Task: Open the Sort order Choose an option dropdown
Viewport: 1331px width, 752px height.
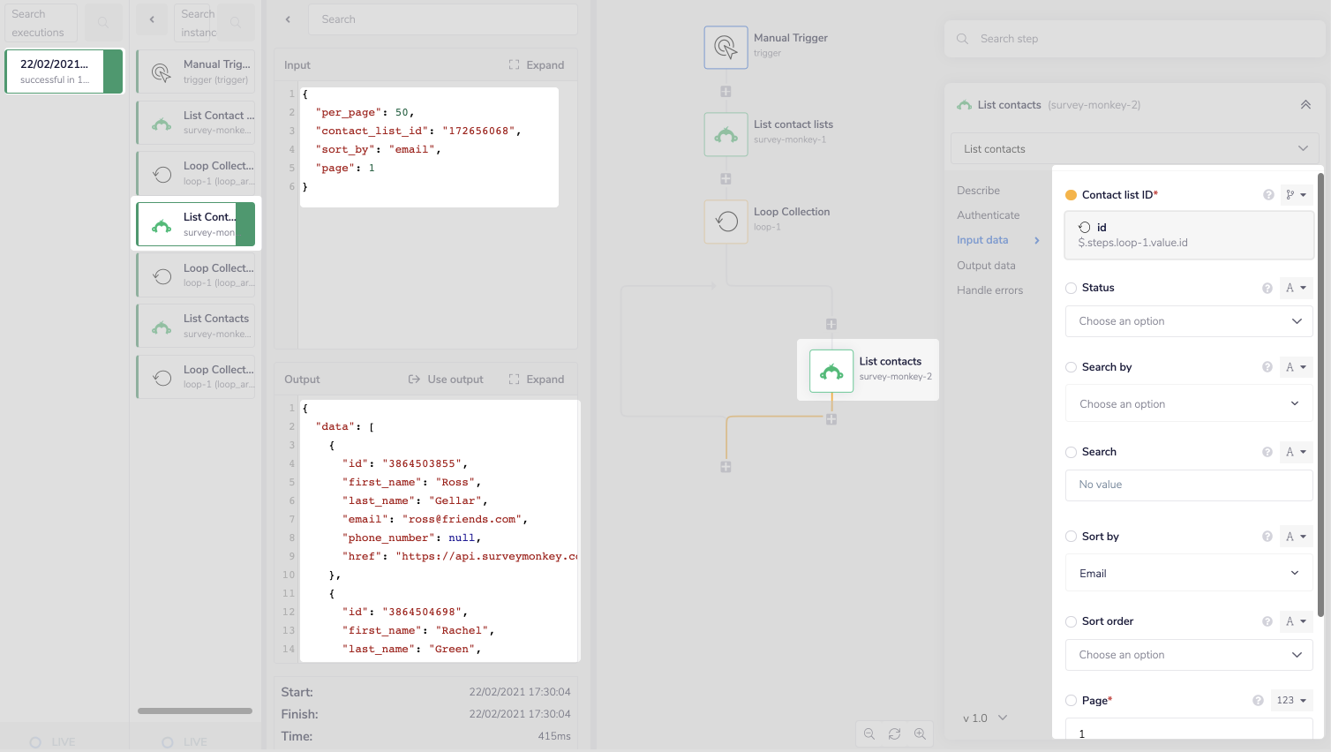Action: point(1188,654)
